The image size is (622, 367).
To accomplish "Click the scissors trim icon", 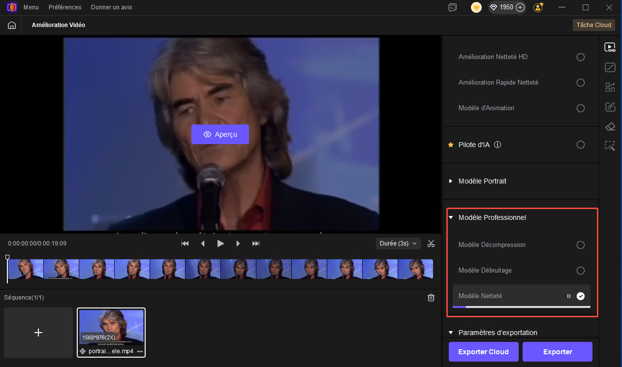I will 431,244.
